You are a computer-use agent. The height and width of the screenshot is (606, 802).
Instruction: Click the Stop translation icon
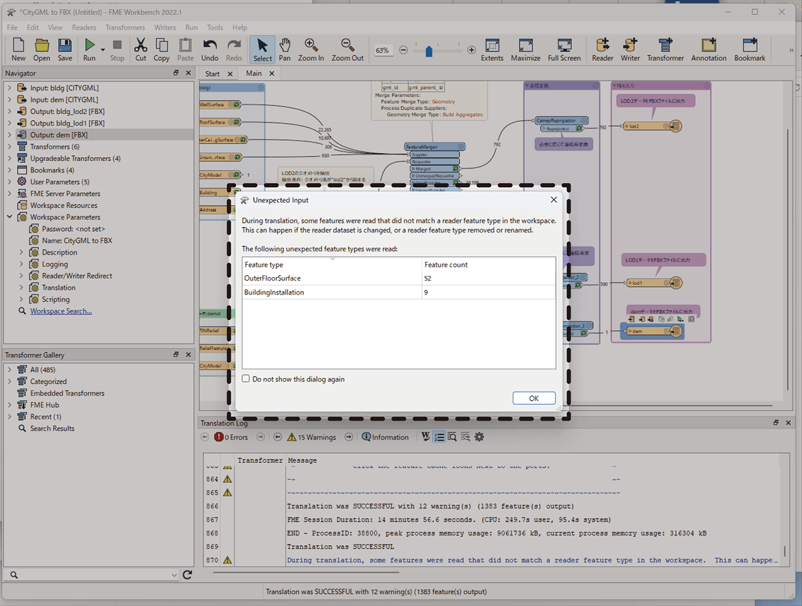coord(117,49)
